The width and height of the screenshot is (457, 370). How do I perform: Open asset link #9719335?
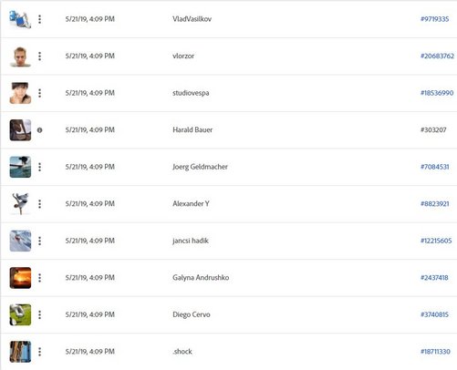pyautogui.click(x=434, y=19)
